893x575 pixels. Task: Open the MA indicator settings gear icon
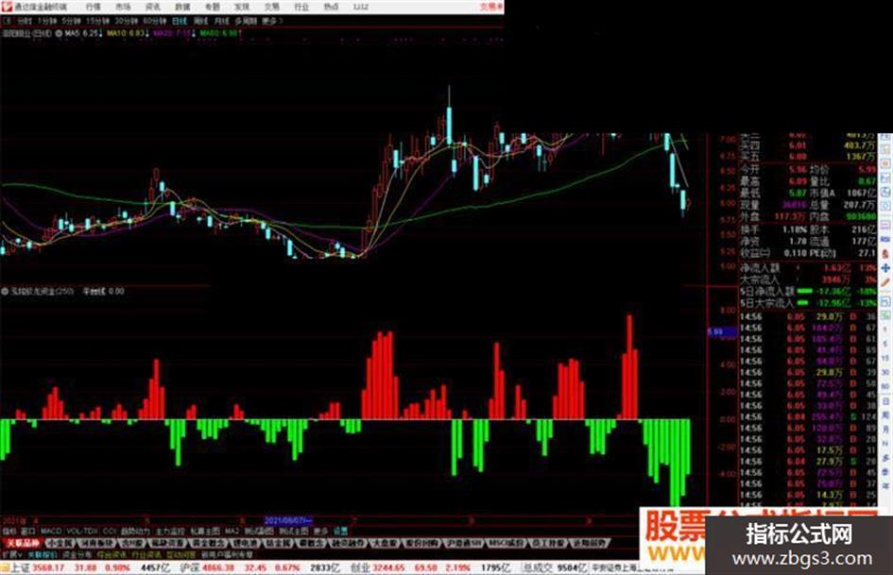point(59,34)
